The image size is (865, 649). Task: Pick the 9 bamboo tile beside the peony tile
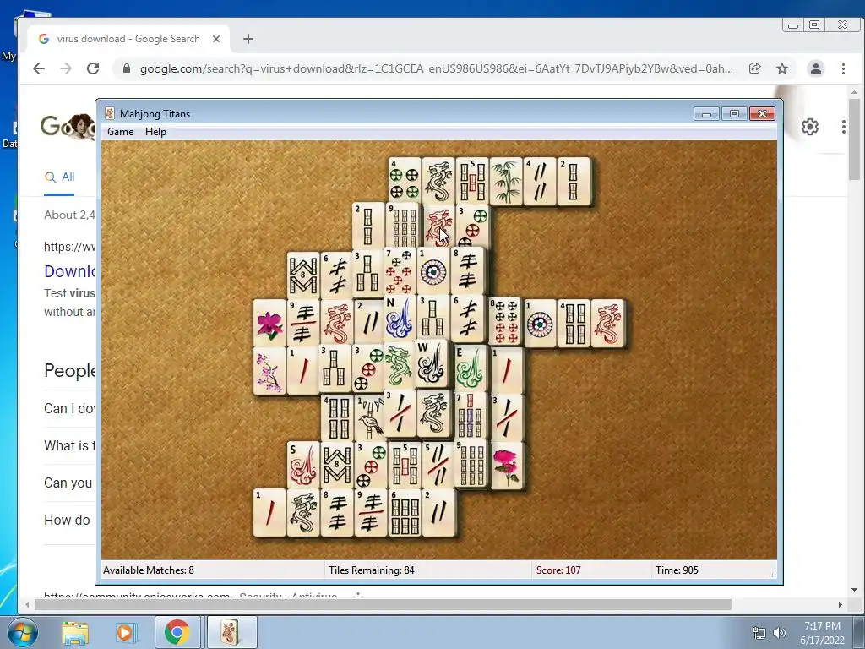[x=471, y=463]
